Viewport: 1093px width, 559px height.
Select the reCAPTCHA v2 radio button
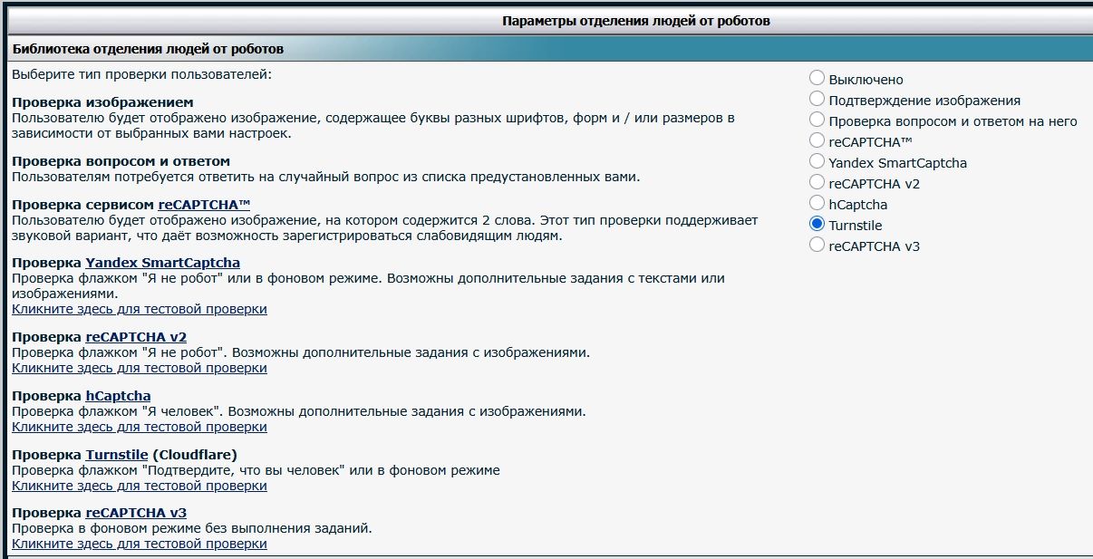(x=817, y=183)
